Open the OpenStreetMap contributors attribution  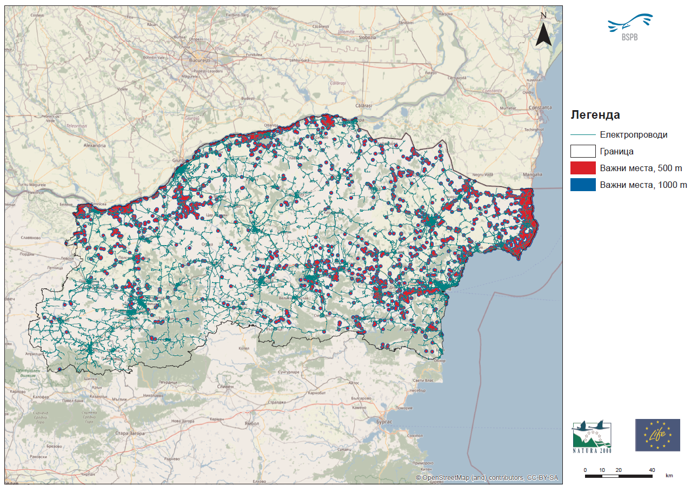click(486, 478)
